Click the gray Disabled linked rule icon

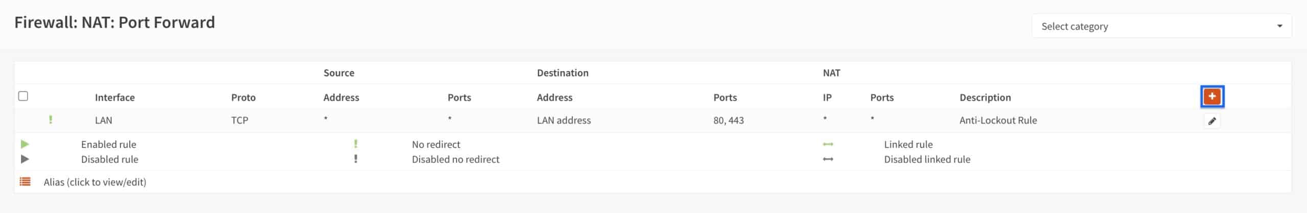[828, 159]
